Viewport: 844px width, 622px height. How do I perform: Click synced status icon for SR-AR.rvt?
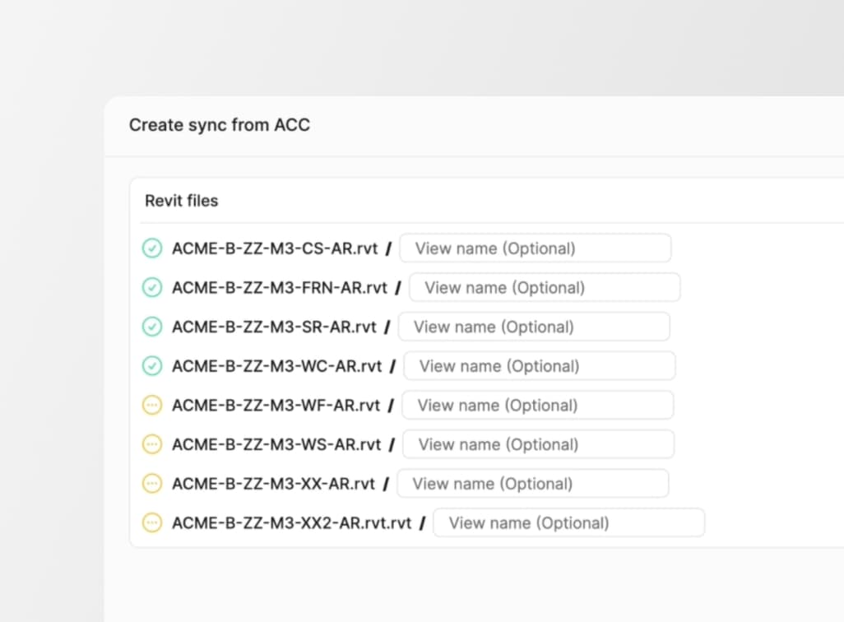click(x=152, y=327)
